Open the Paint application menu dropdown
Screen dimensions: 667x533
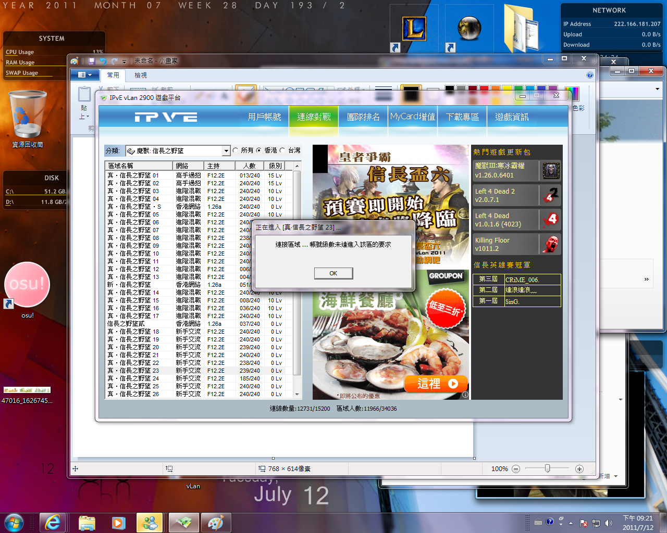point(84,75)
